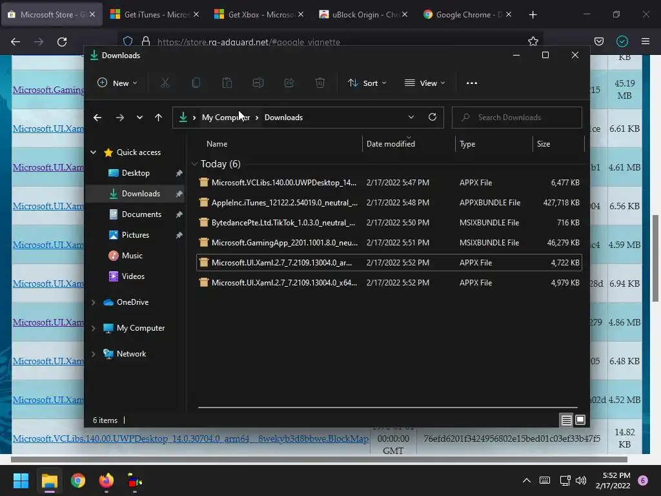This screenshot has height=496, width=661.
Task: Open the New item dropdown
Action: point(117,83)
